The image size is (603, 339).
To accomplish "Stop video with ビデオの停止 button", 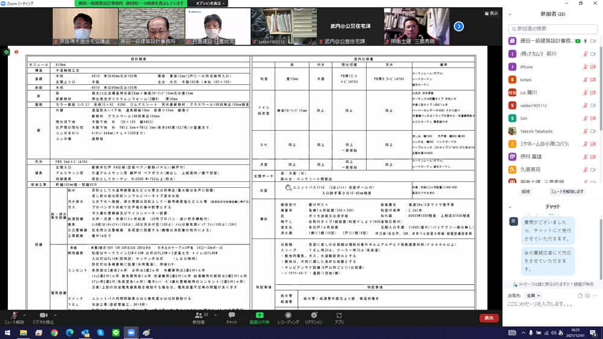I will point(43,317).
